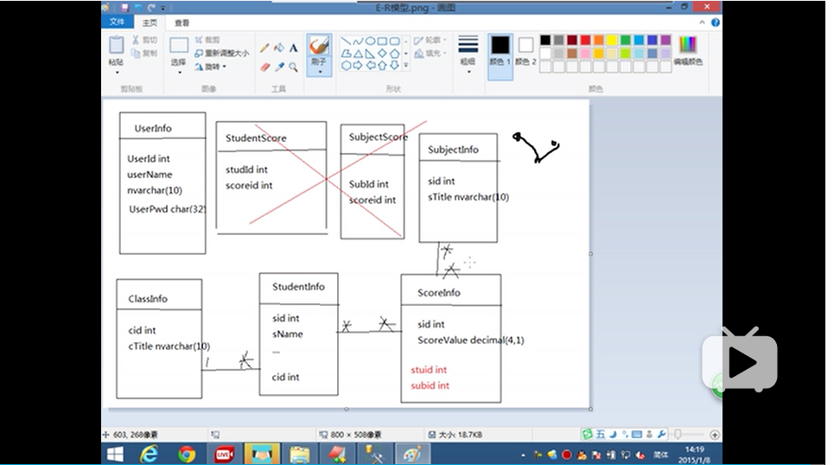Image resolution: width=834 pixels, height=465 pixels.
Task: Open Paint help via blue question mark
Action: click(x=716, y=22)
